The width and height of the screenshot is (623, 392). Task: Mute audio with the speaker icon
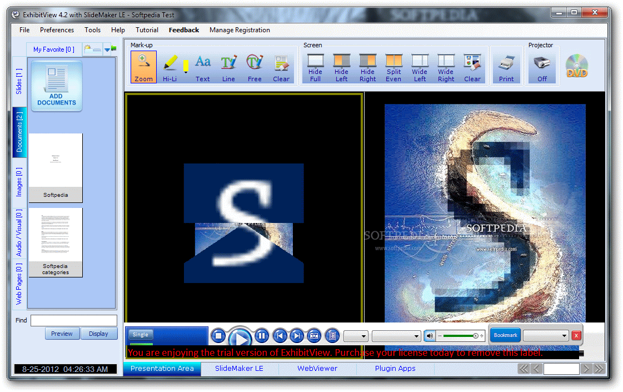pos(430,336)
